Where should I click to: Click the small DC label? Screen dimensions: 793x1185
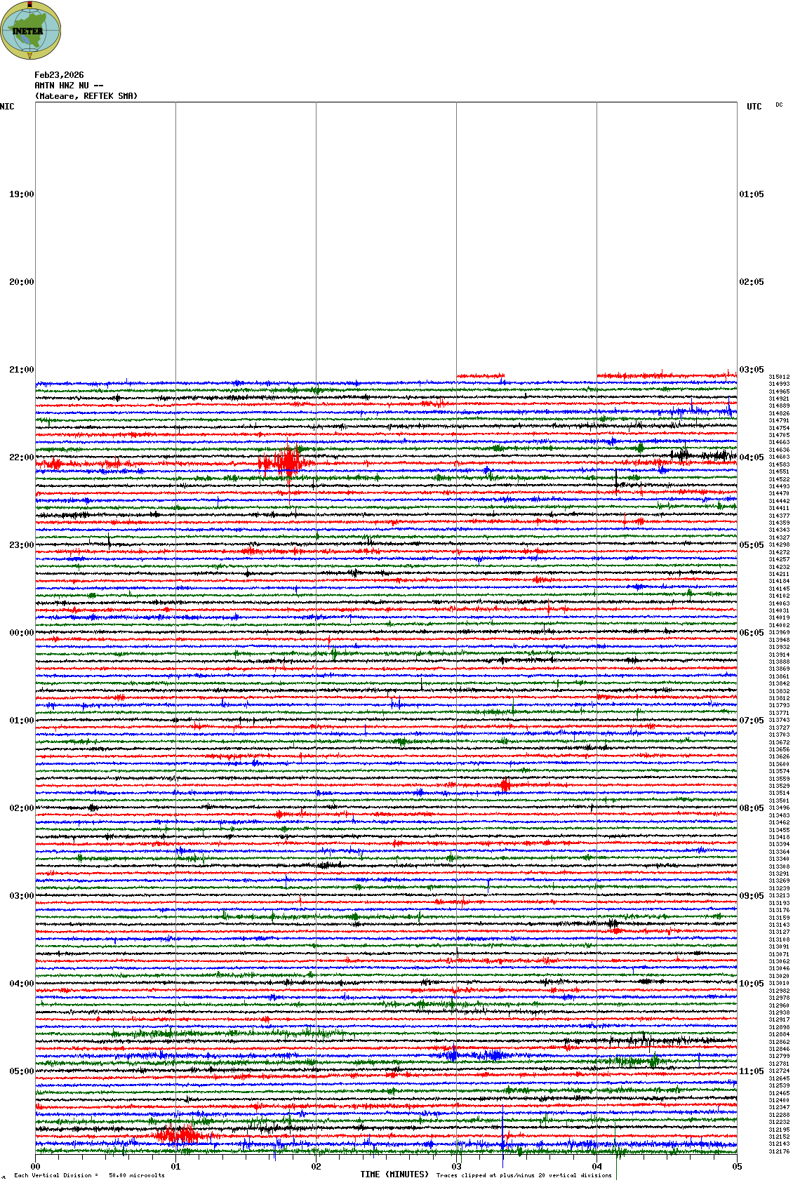click(779, 105)
